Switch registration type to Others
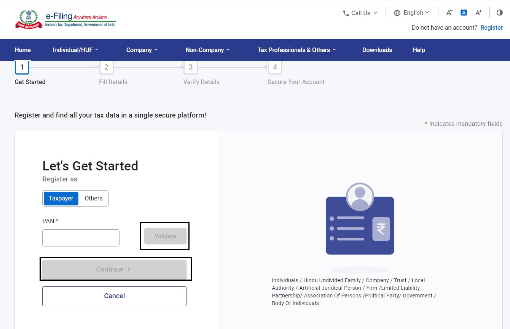The height and width of the screenshot is (329, 510). point(93,198)
